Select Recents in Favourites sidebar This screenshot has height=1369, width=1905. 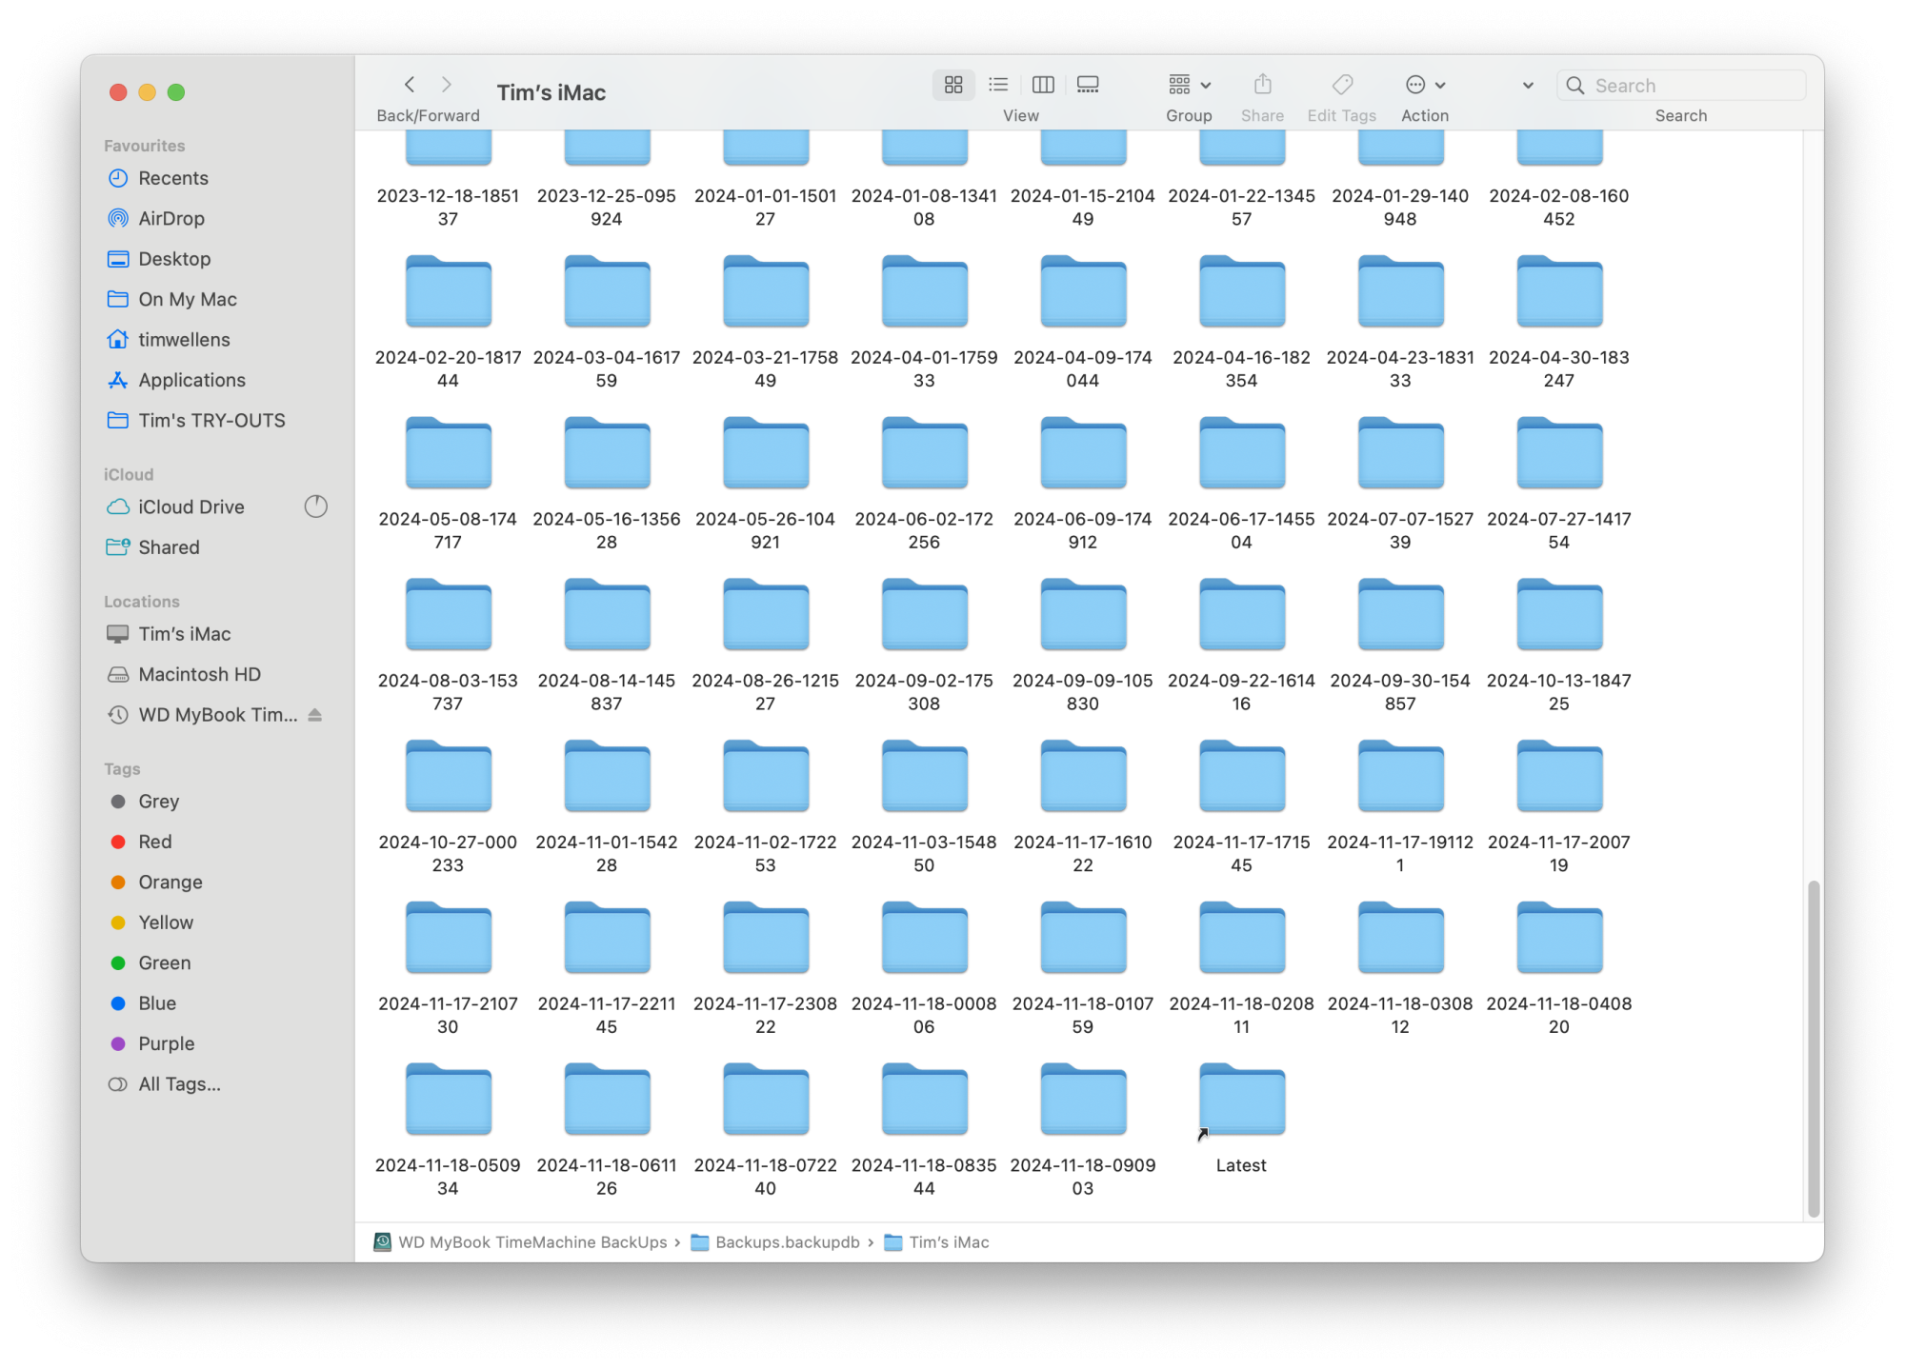pyautogui.click(x=171, y=177)
